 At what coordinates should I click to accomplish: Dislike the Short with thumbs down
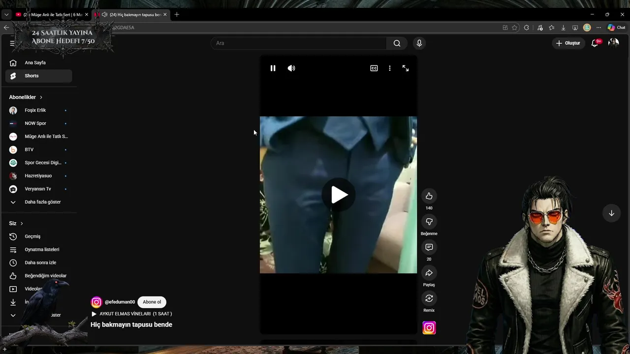point(429,222)
